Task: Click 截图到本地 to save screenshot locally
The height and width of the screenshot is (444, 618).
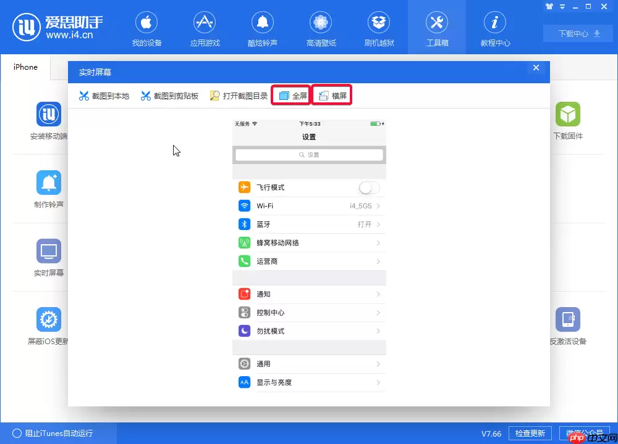Action: tap(104, 96)
